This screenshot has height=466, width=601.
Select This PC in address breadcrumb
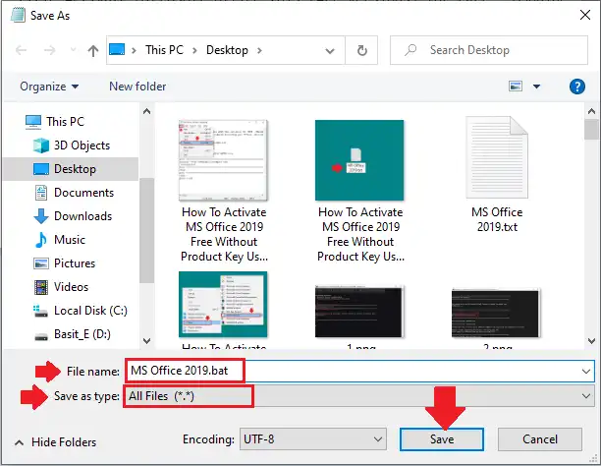(164, 50)
